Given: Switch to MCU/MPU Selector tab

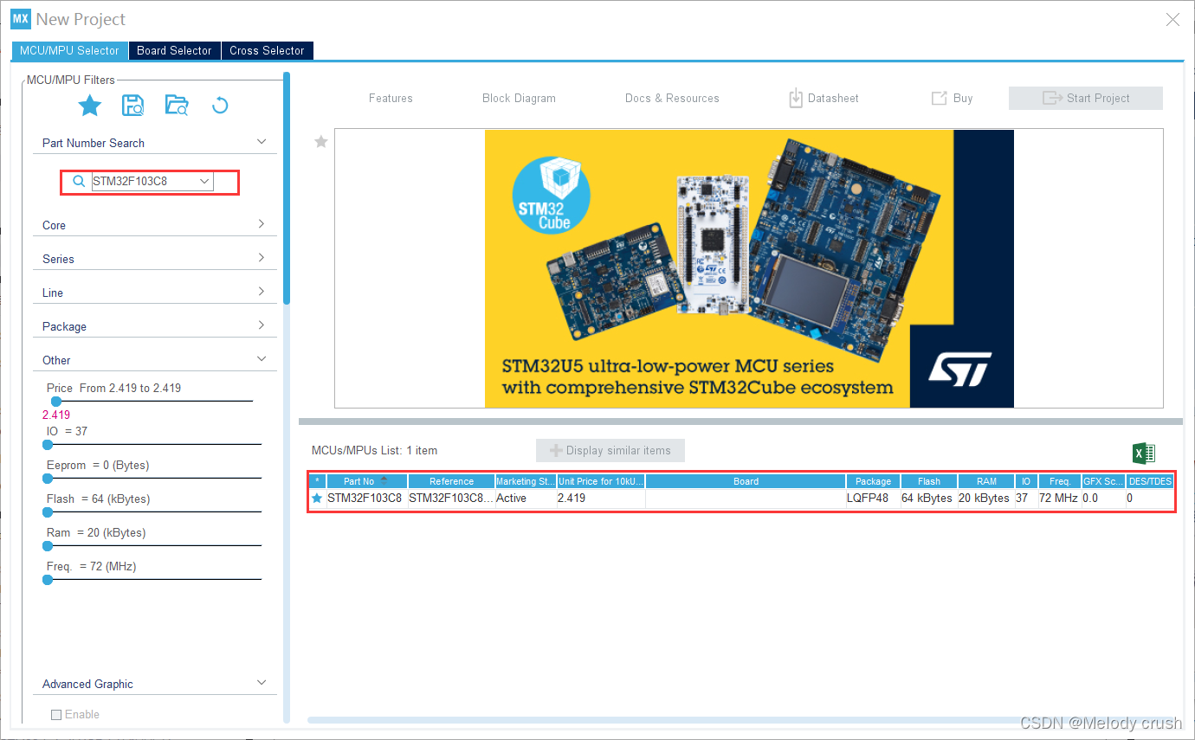Looking at the screenshot, I should pyautogui.click(x=70, y=50).
